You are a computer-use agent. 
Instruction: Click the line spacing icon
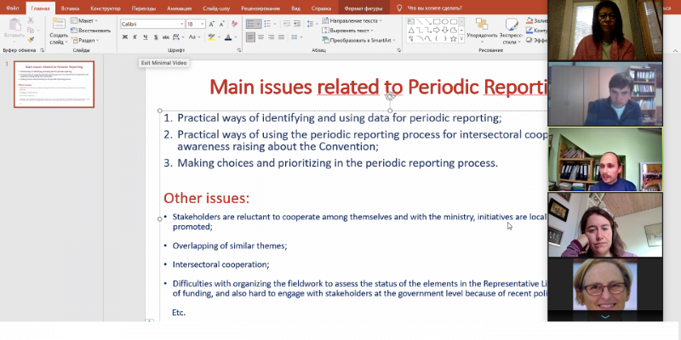click(x=310, y=24)
